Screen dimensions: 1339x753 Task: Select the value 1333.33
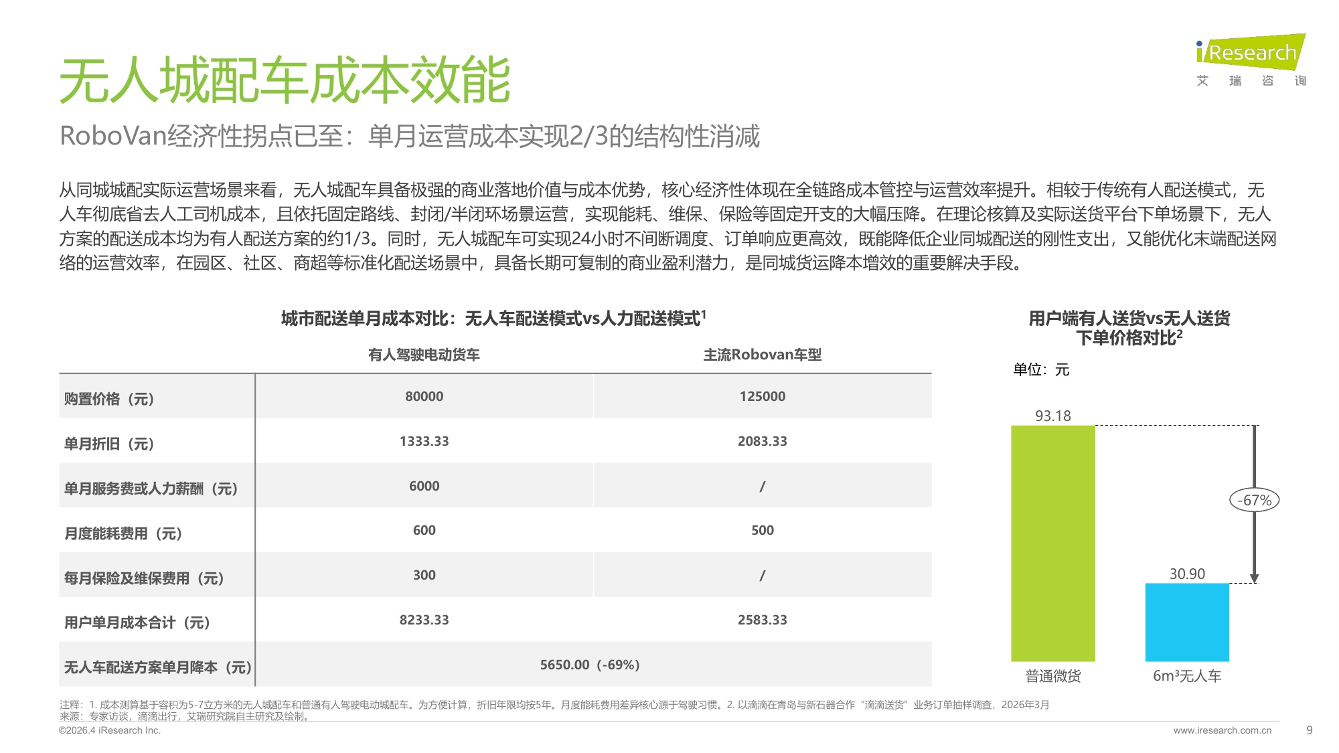(x=424, y=441)
